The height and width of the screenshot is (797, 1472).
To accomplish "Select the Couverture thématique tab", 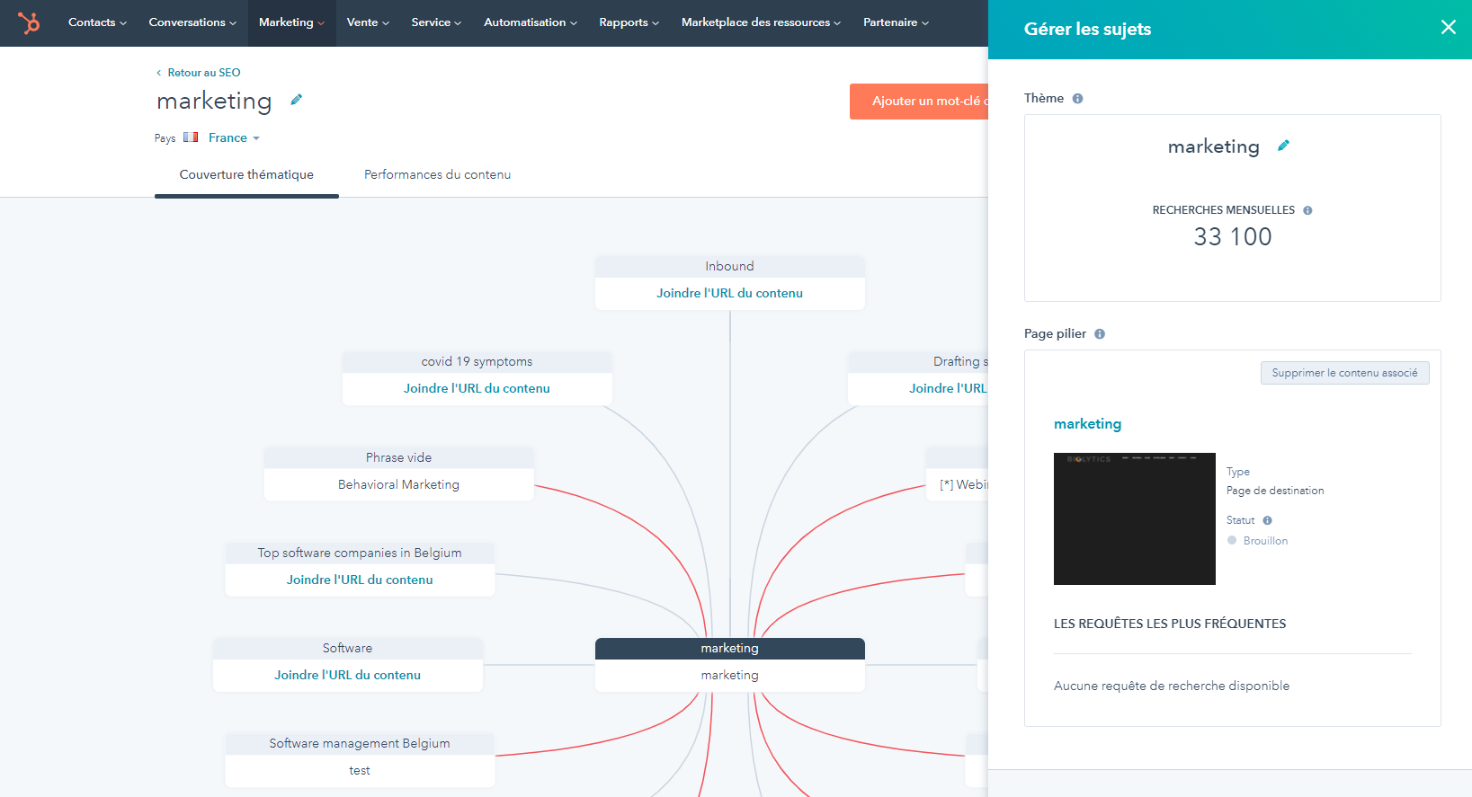I will [246, 174].
